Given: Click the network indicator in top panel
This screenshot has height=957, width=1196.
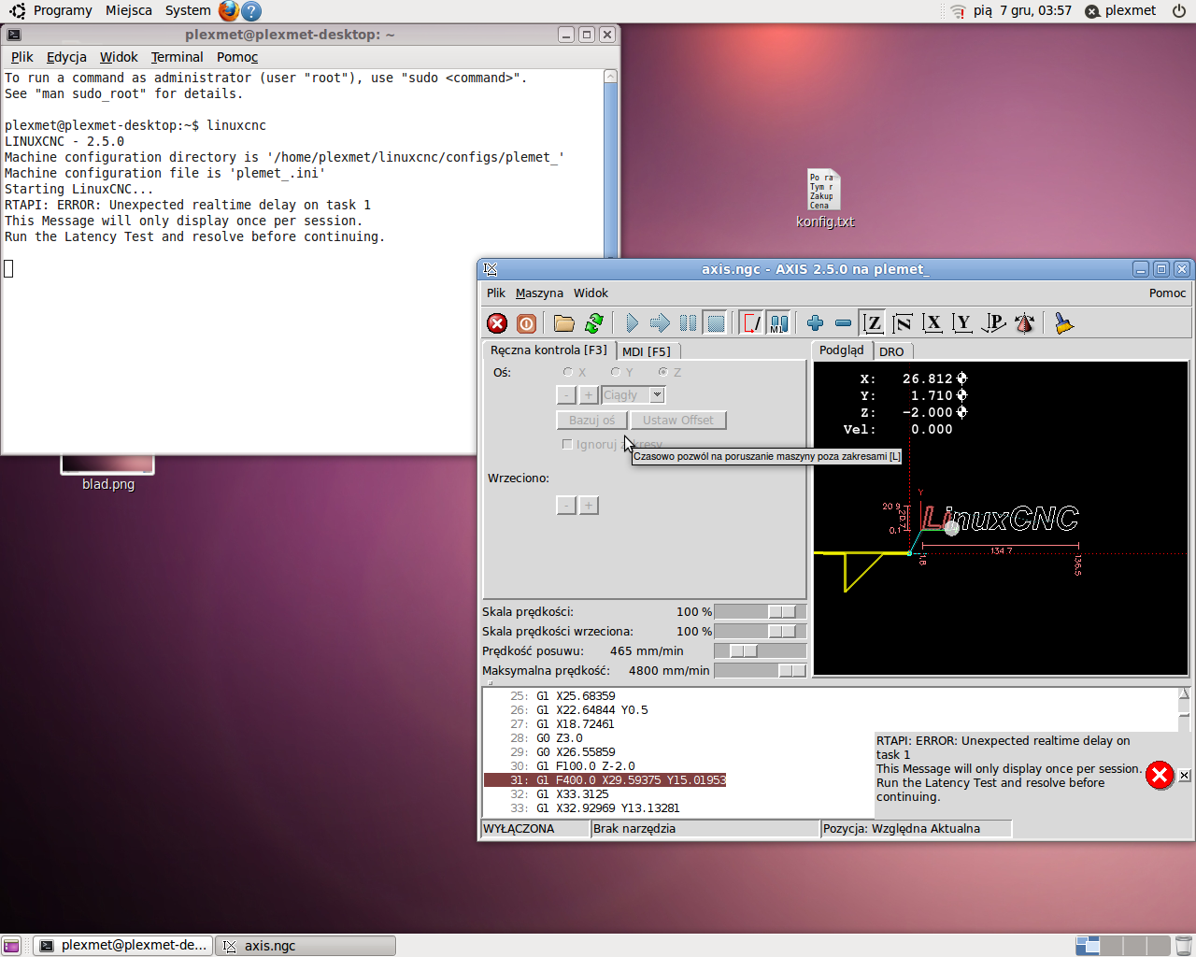Looking at the screenshot, I should tap(958, 11).
